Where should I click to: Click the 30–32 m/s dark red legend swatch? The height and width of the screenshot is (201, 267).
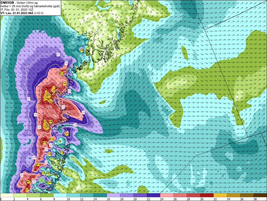(x=207, y=195)
